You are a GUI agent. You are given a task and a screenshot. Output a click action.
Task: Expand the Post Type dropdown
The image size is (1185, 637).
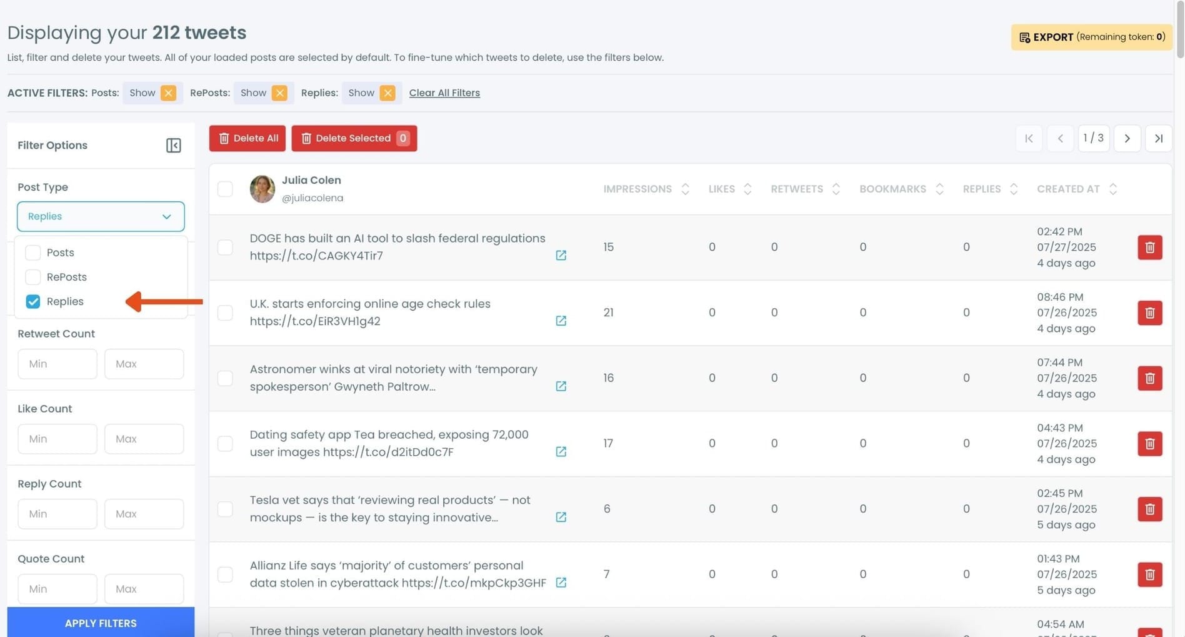pyautogui.click(x=101, y=216)
